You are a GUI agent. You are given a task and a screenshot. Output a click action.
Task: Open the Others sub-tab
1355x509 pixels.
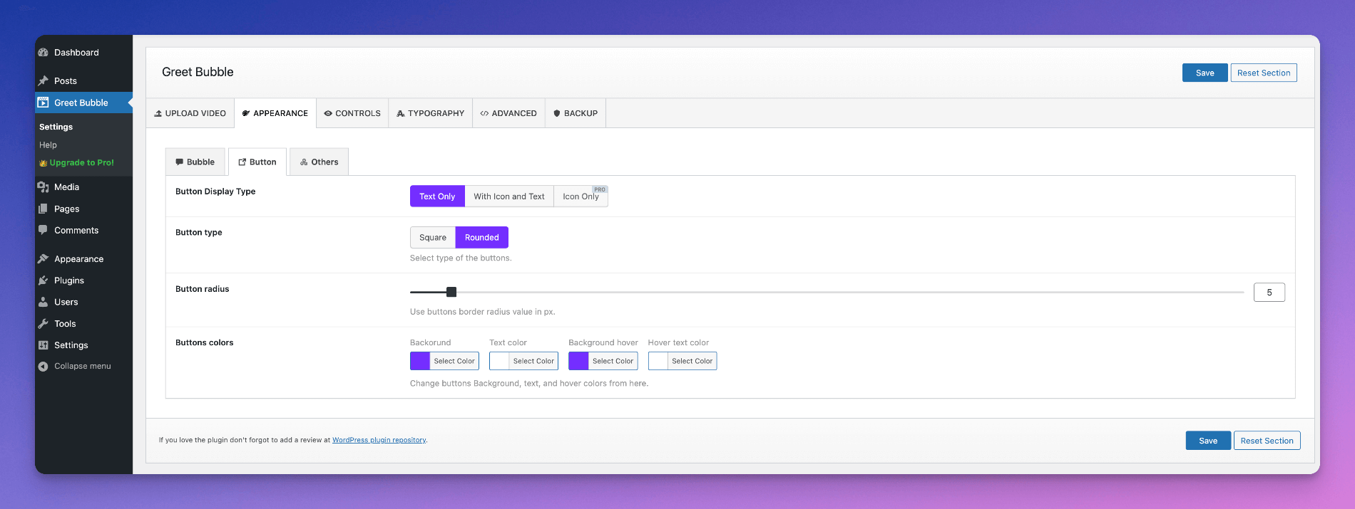point(319,162)
